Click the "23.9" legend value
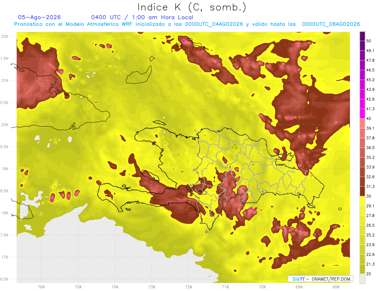 pyautogui.click(x=370, y=245)
